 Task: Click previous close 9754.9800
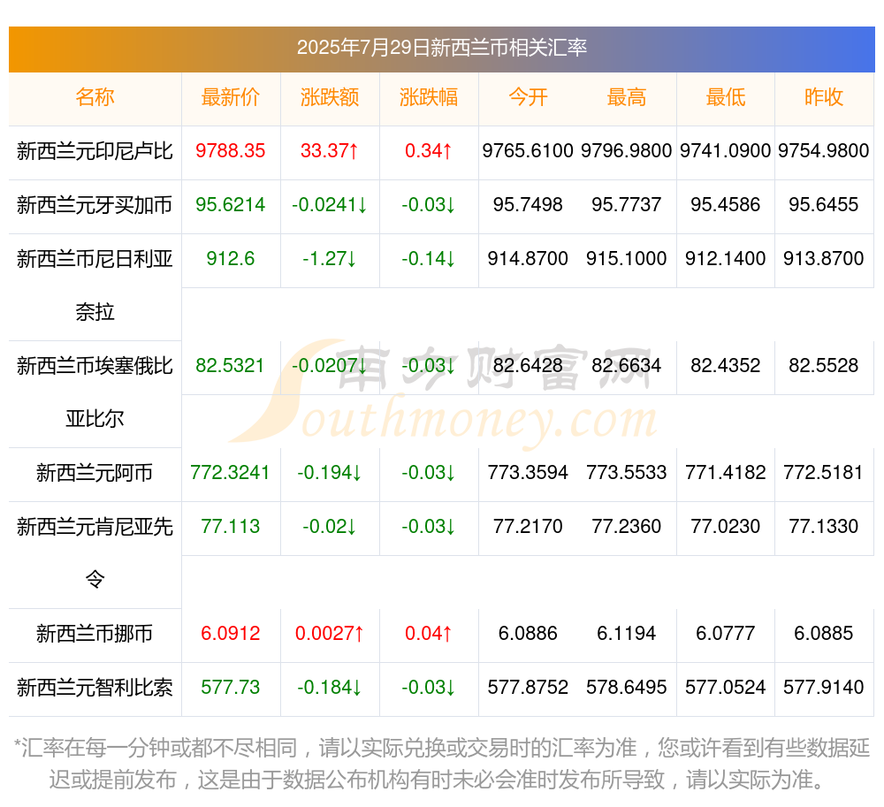[824, 151]
